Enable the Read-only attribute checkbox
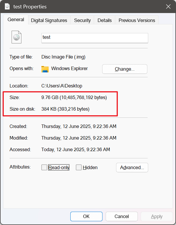This screenshot has height=225, width=176. coord(44,167)
